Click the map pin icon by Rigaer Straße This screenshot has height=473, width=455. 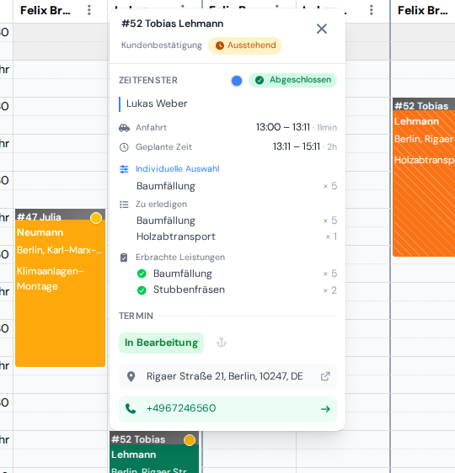coord(131,376)
